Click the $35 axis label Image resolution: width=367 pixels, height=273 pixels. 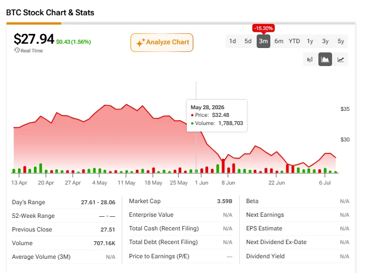pos(345,109)
